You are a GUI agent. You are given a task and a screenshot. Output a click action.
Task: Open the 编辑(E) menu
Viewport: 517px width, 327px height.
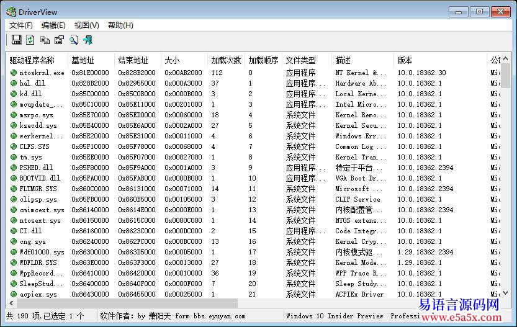point(53,25)
